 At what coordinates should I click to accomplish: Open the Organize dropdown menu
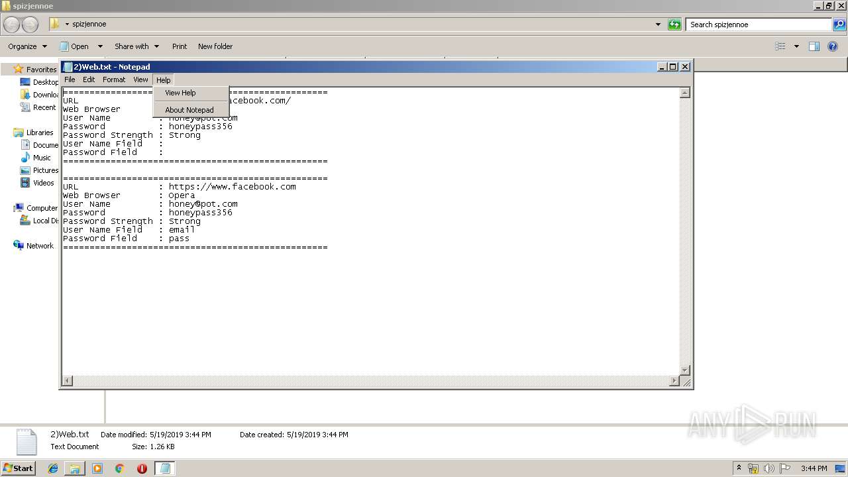(27, 46)
